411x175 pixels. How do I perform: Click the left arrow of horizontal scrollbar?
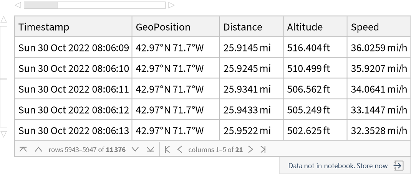click(18, 5)
